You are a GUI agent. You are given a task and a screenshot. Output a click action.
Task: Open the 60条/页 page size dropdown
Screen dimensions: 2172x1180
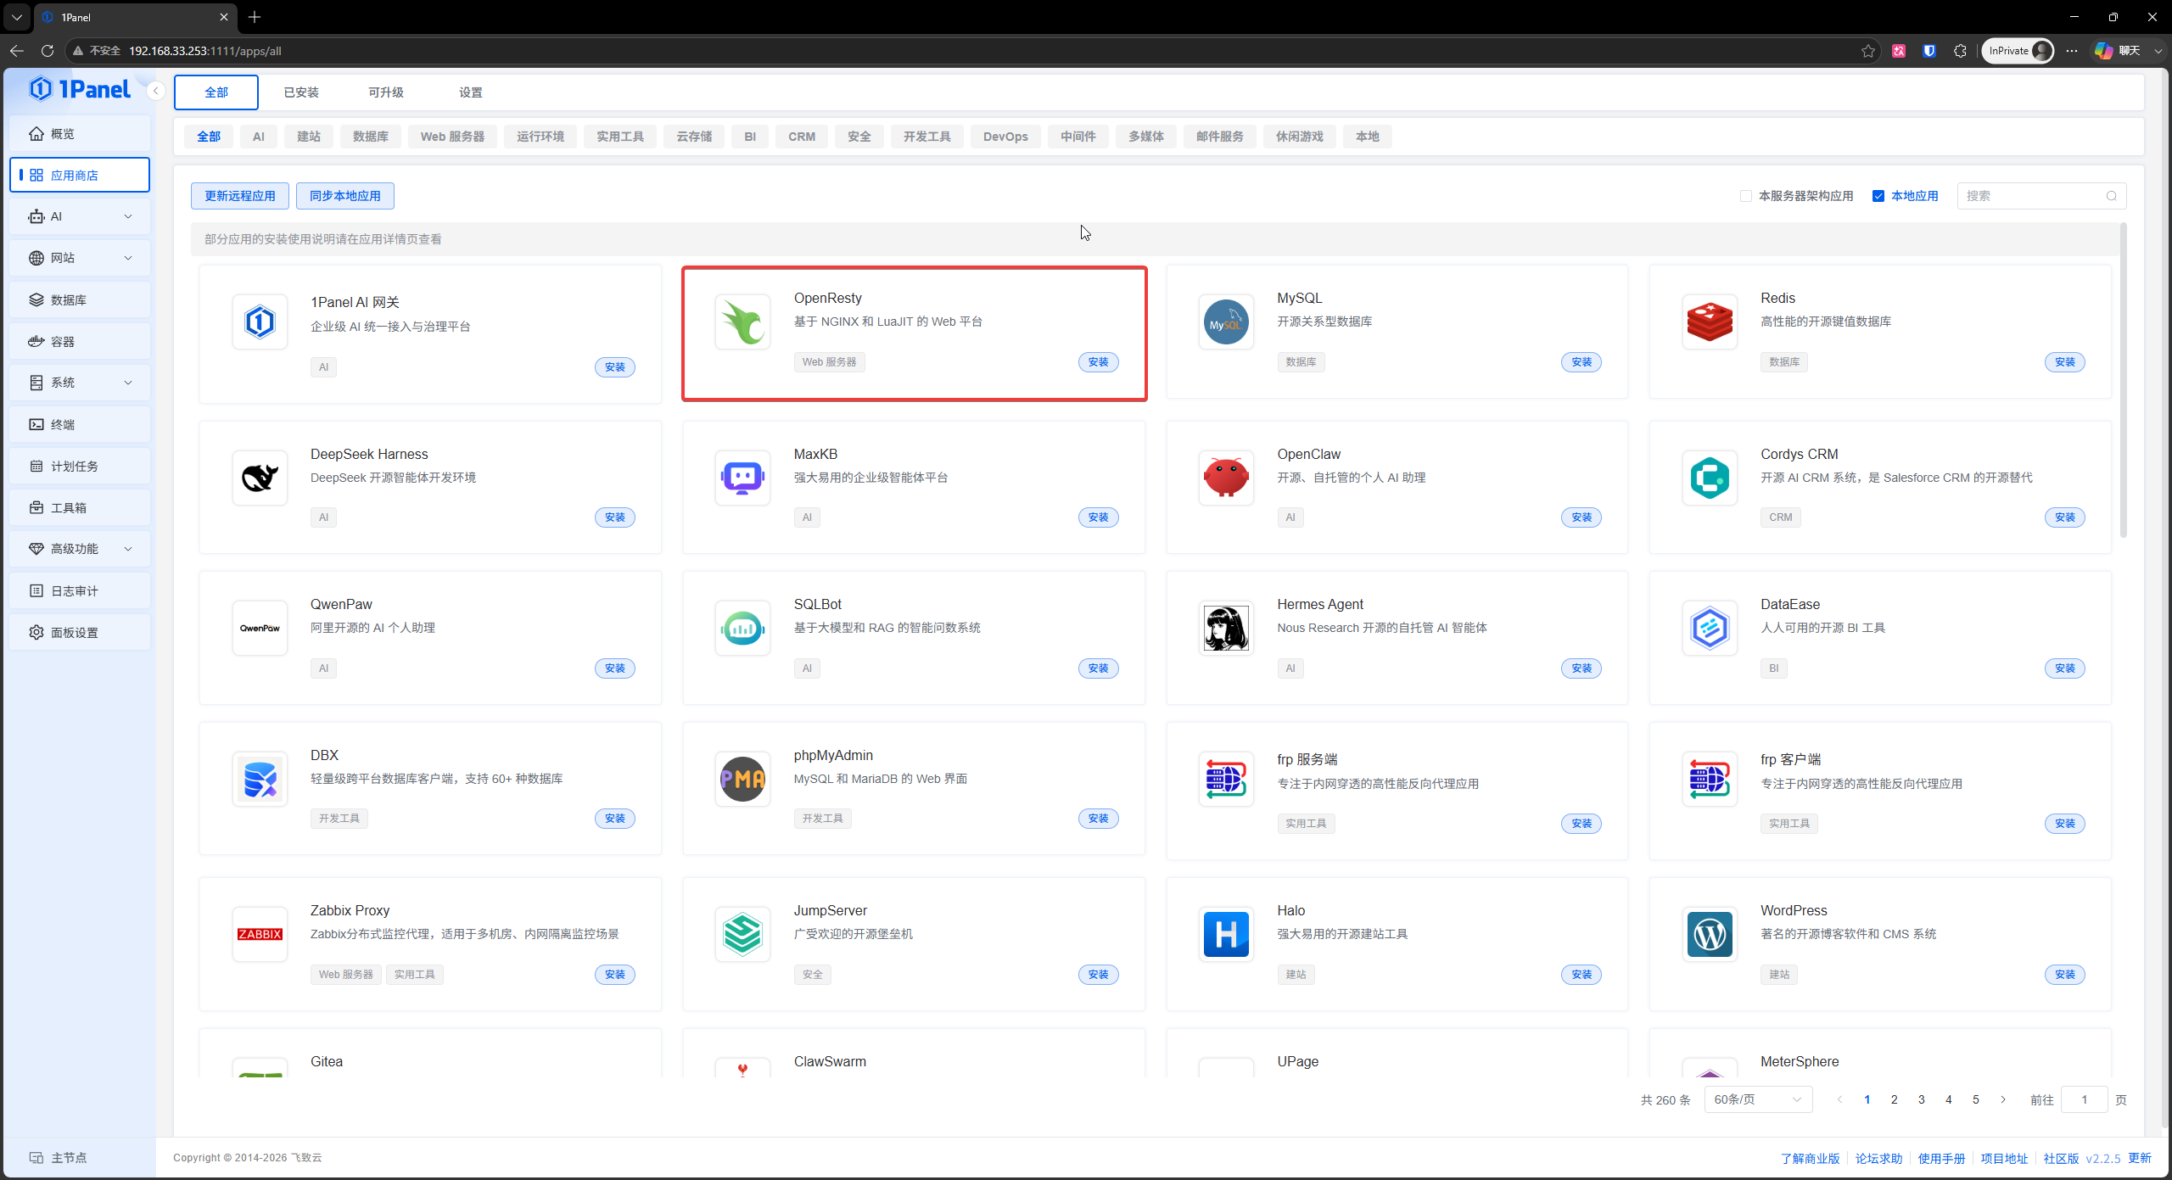click(x=1758, y=1099)
